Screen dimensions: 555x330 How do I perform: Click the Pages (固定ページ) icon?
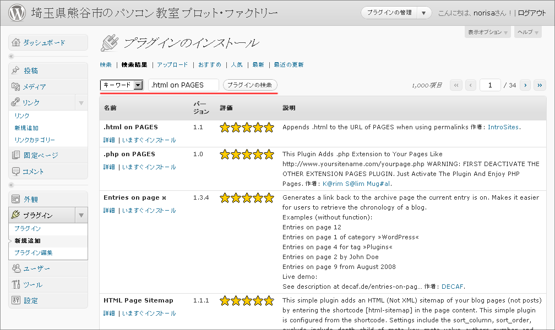click(x=15, y=155)
